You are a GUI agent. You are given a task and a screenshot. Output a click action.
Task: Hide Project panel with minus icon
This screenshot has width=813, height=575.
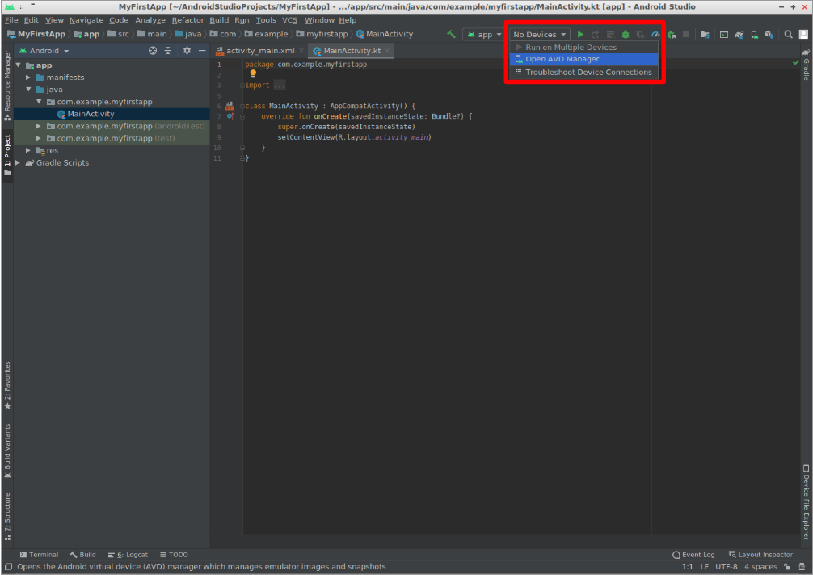click(202, 51)
